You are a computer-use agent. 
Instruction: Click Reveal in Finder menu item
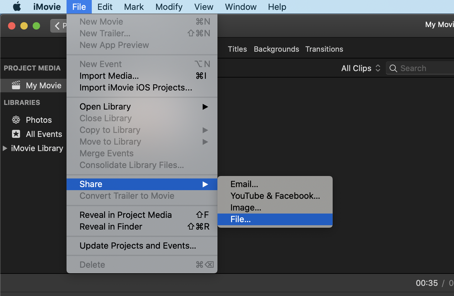tap(111, 227)
